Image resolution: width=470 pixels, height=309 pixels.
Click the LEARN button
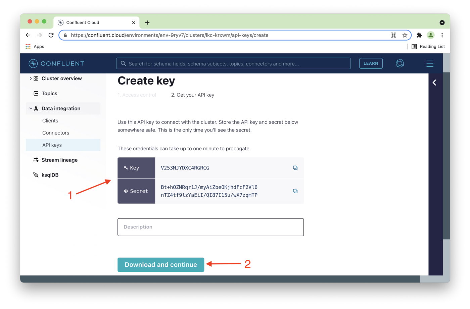click(371, 63)
